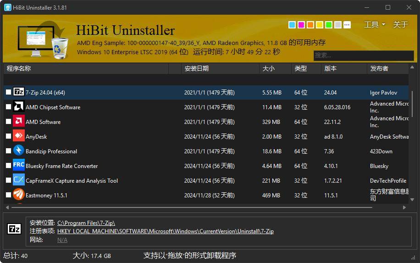
Task: Select Bluesky Frame Rate Converter checkbox
Action: [x=8, y=166]
